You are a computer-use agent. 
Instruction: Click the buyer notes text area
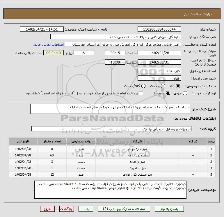click(x=110, y=190)
